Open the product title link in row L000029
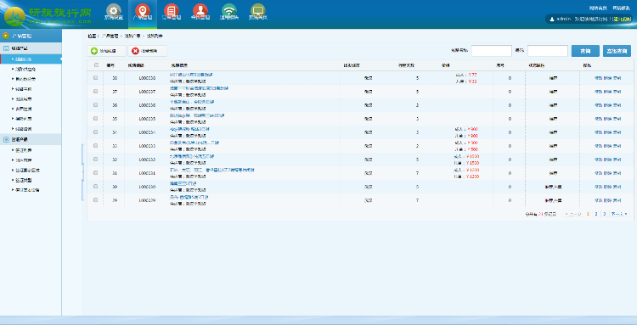Image resolution: width=637 pixels, height=325 pixels. (x=189, y=197)
